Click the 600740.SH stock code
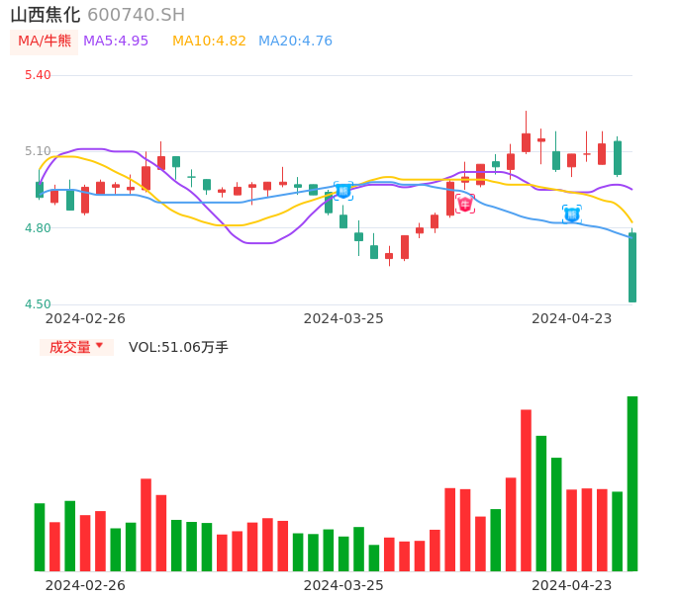This screenshot has height=599, width=679. (x=136, y=15)
